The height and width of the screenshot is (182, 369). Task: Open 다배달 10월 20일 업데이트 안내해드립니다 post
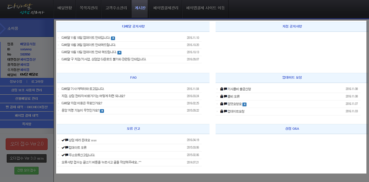(x=89, y=45)
